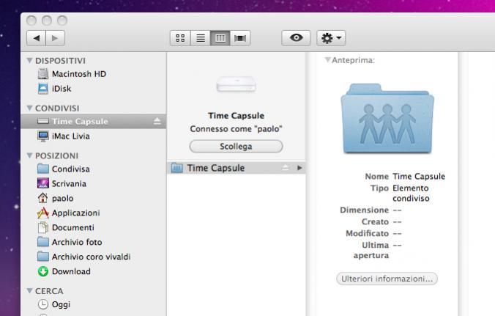Select iMac Livia shared computer

click(x=94, y=136)
